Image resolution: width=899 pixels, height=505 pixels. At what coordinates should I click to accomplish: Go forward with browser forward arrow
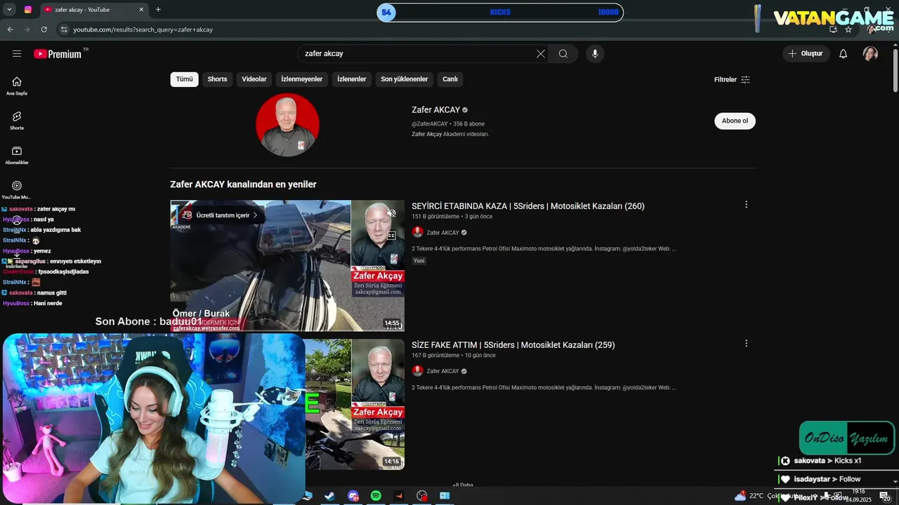click(27, 29)
